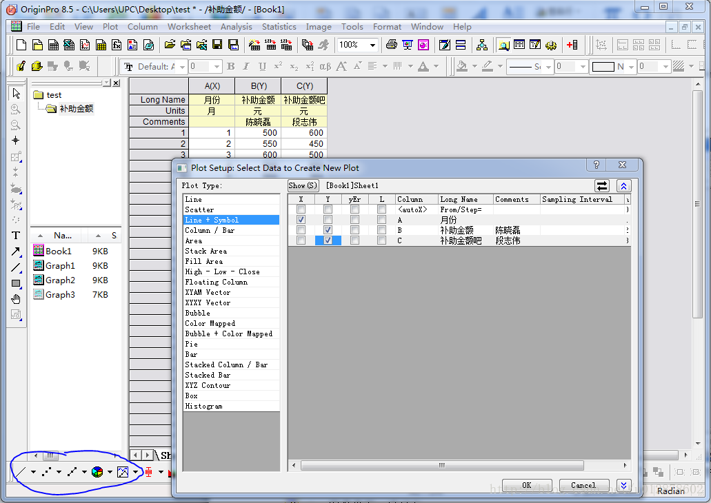Select the Arrow drawing tool
This screenshot has height=503, width=711.
16,251
